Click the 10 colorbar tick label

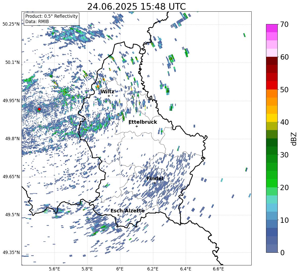pyautogui.click(x=284, y=220)
